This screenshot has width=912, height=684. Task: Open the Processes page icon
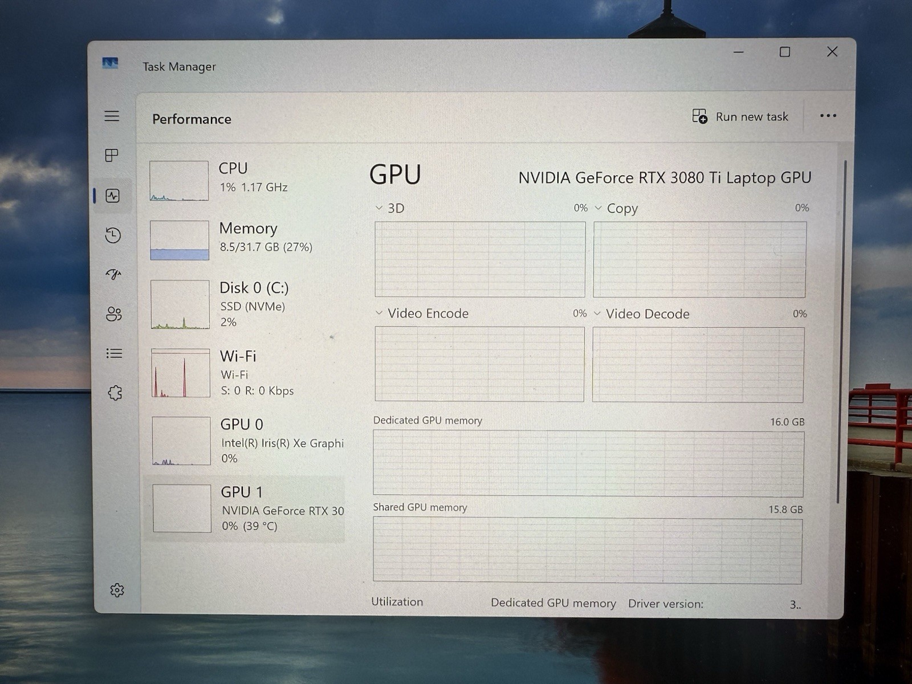[x=112, y=155]
